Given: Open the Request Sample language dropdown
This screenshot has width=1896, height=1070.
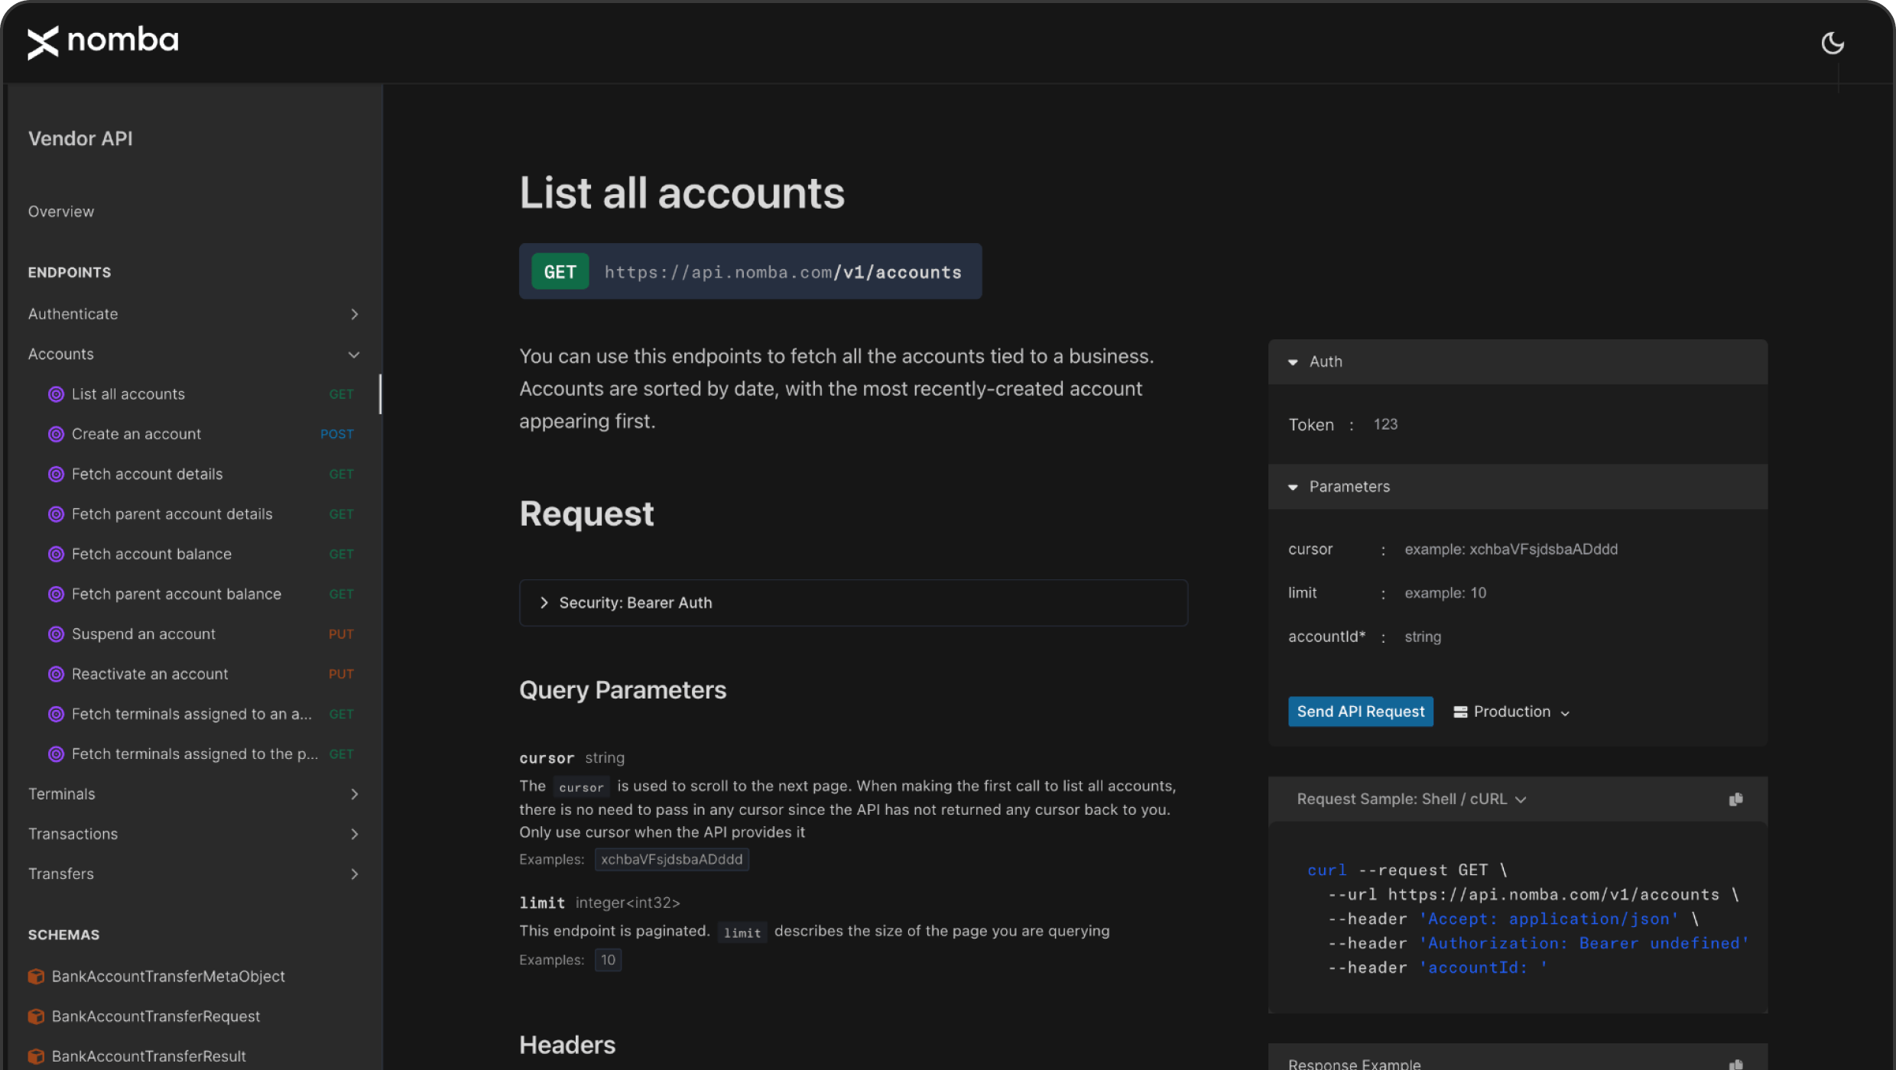Looking at the screenshot, I should click(1411, 799).
